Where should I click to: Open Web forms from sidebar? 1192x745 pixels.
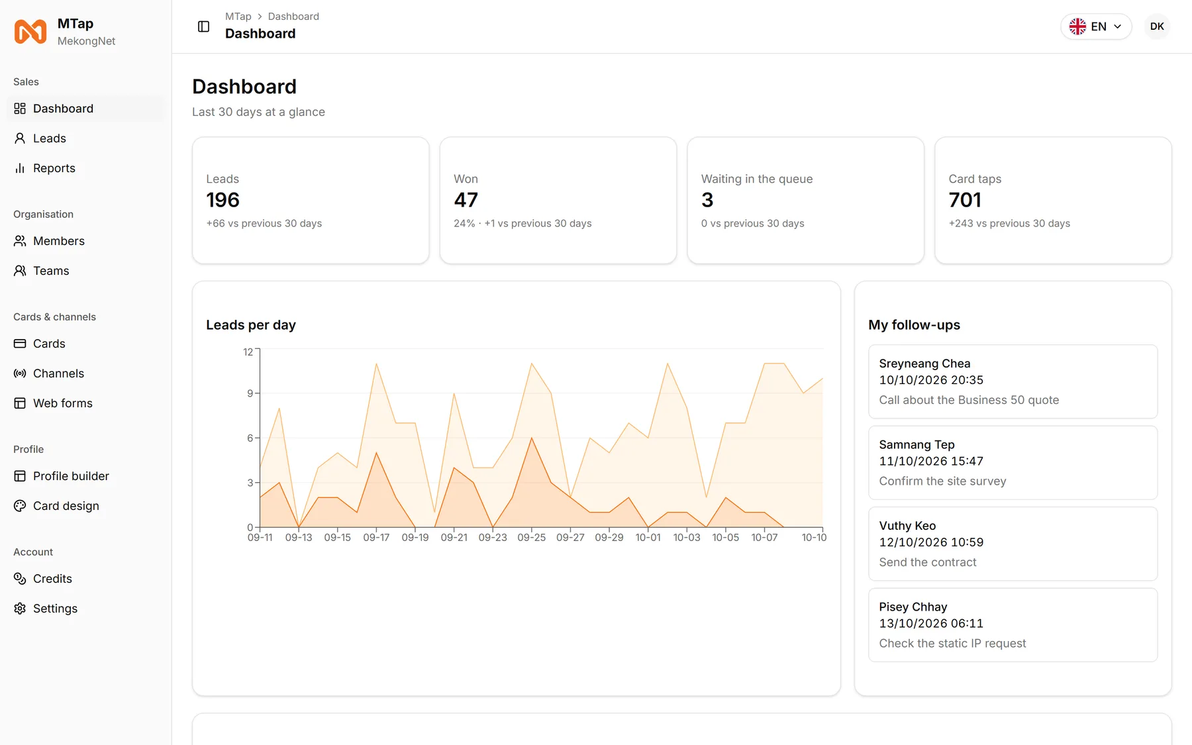pyautogui.click(x=85, y=403)
